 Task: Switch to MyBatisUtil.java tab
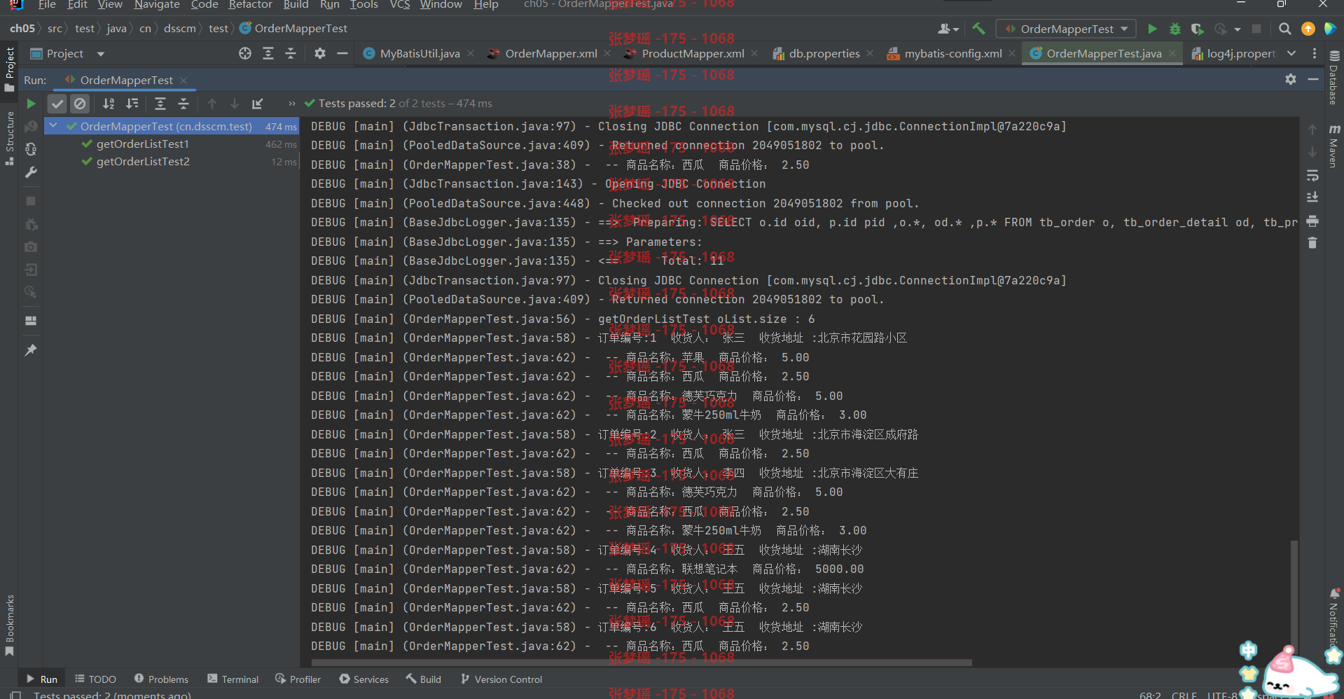(x=420, y=53)
